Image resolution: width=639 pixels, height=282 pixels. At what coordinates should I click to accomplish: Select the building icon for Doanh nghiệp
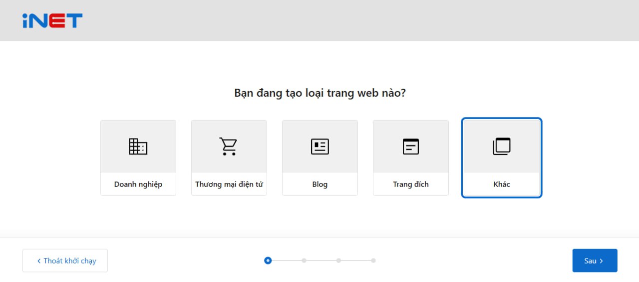138,146
